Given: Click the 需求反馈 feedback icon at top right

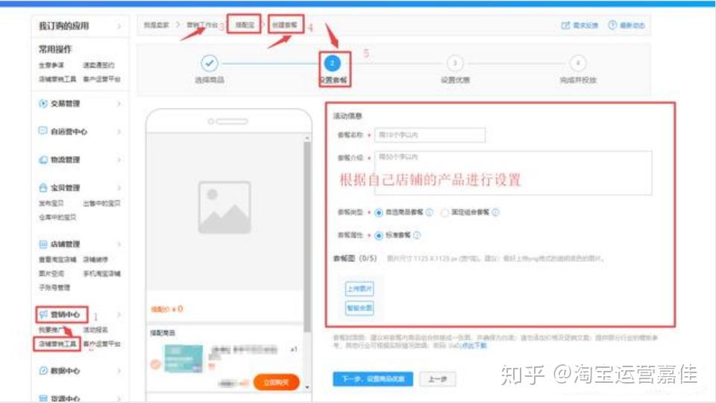Looking at the screenshot, I should coord(565,25).
